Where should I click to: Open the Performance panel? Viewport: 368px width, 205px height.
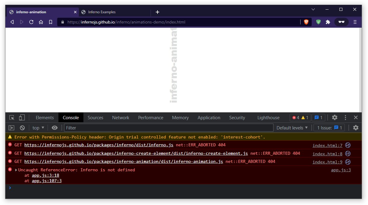(151, 118)
